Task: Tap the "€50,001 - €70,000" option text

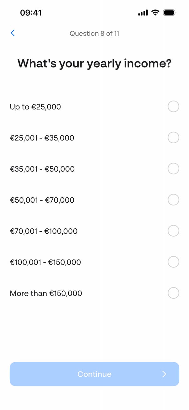Action: click(x=42, y=200)
